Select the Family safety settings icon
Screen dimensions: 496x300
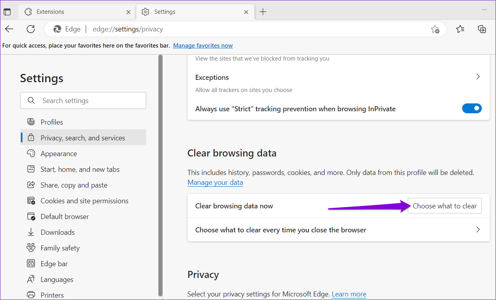coord(31,248)
